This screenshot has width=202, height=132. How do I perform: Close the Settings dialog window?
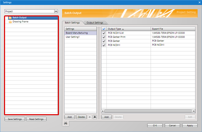pos(200,2)
